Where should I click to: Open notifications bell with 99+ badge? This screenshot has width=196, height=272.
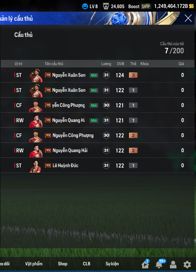160,264
